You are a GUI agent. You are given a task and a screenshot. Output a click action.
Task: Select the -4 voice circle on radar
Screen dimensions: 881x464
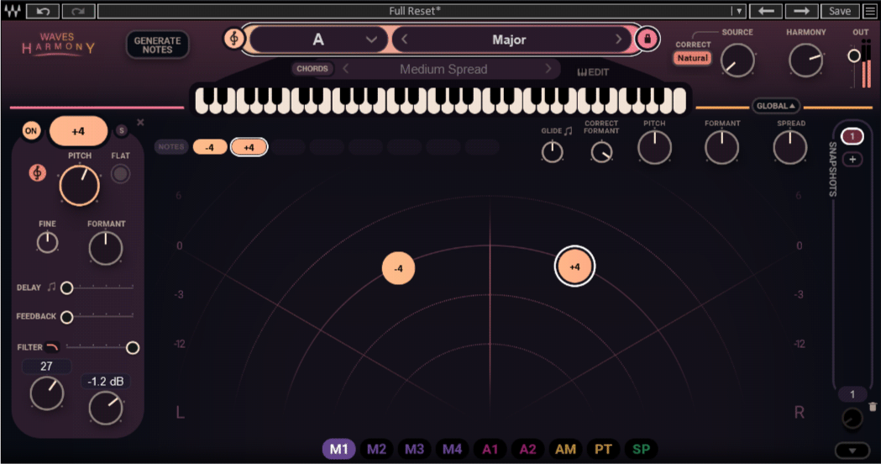398,268
